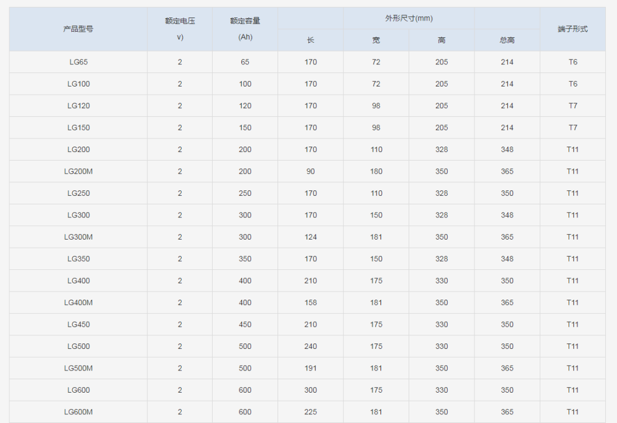Click the 端子形式 column header
This screenshot has height=423, width=617.
[573, 29]
